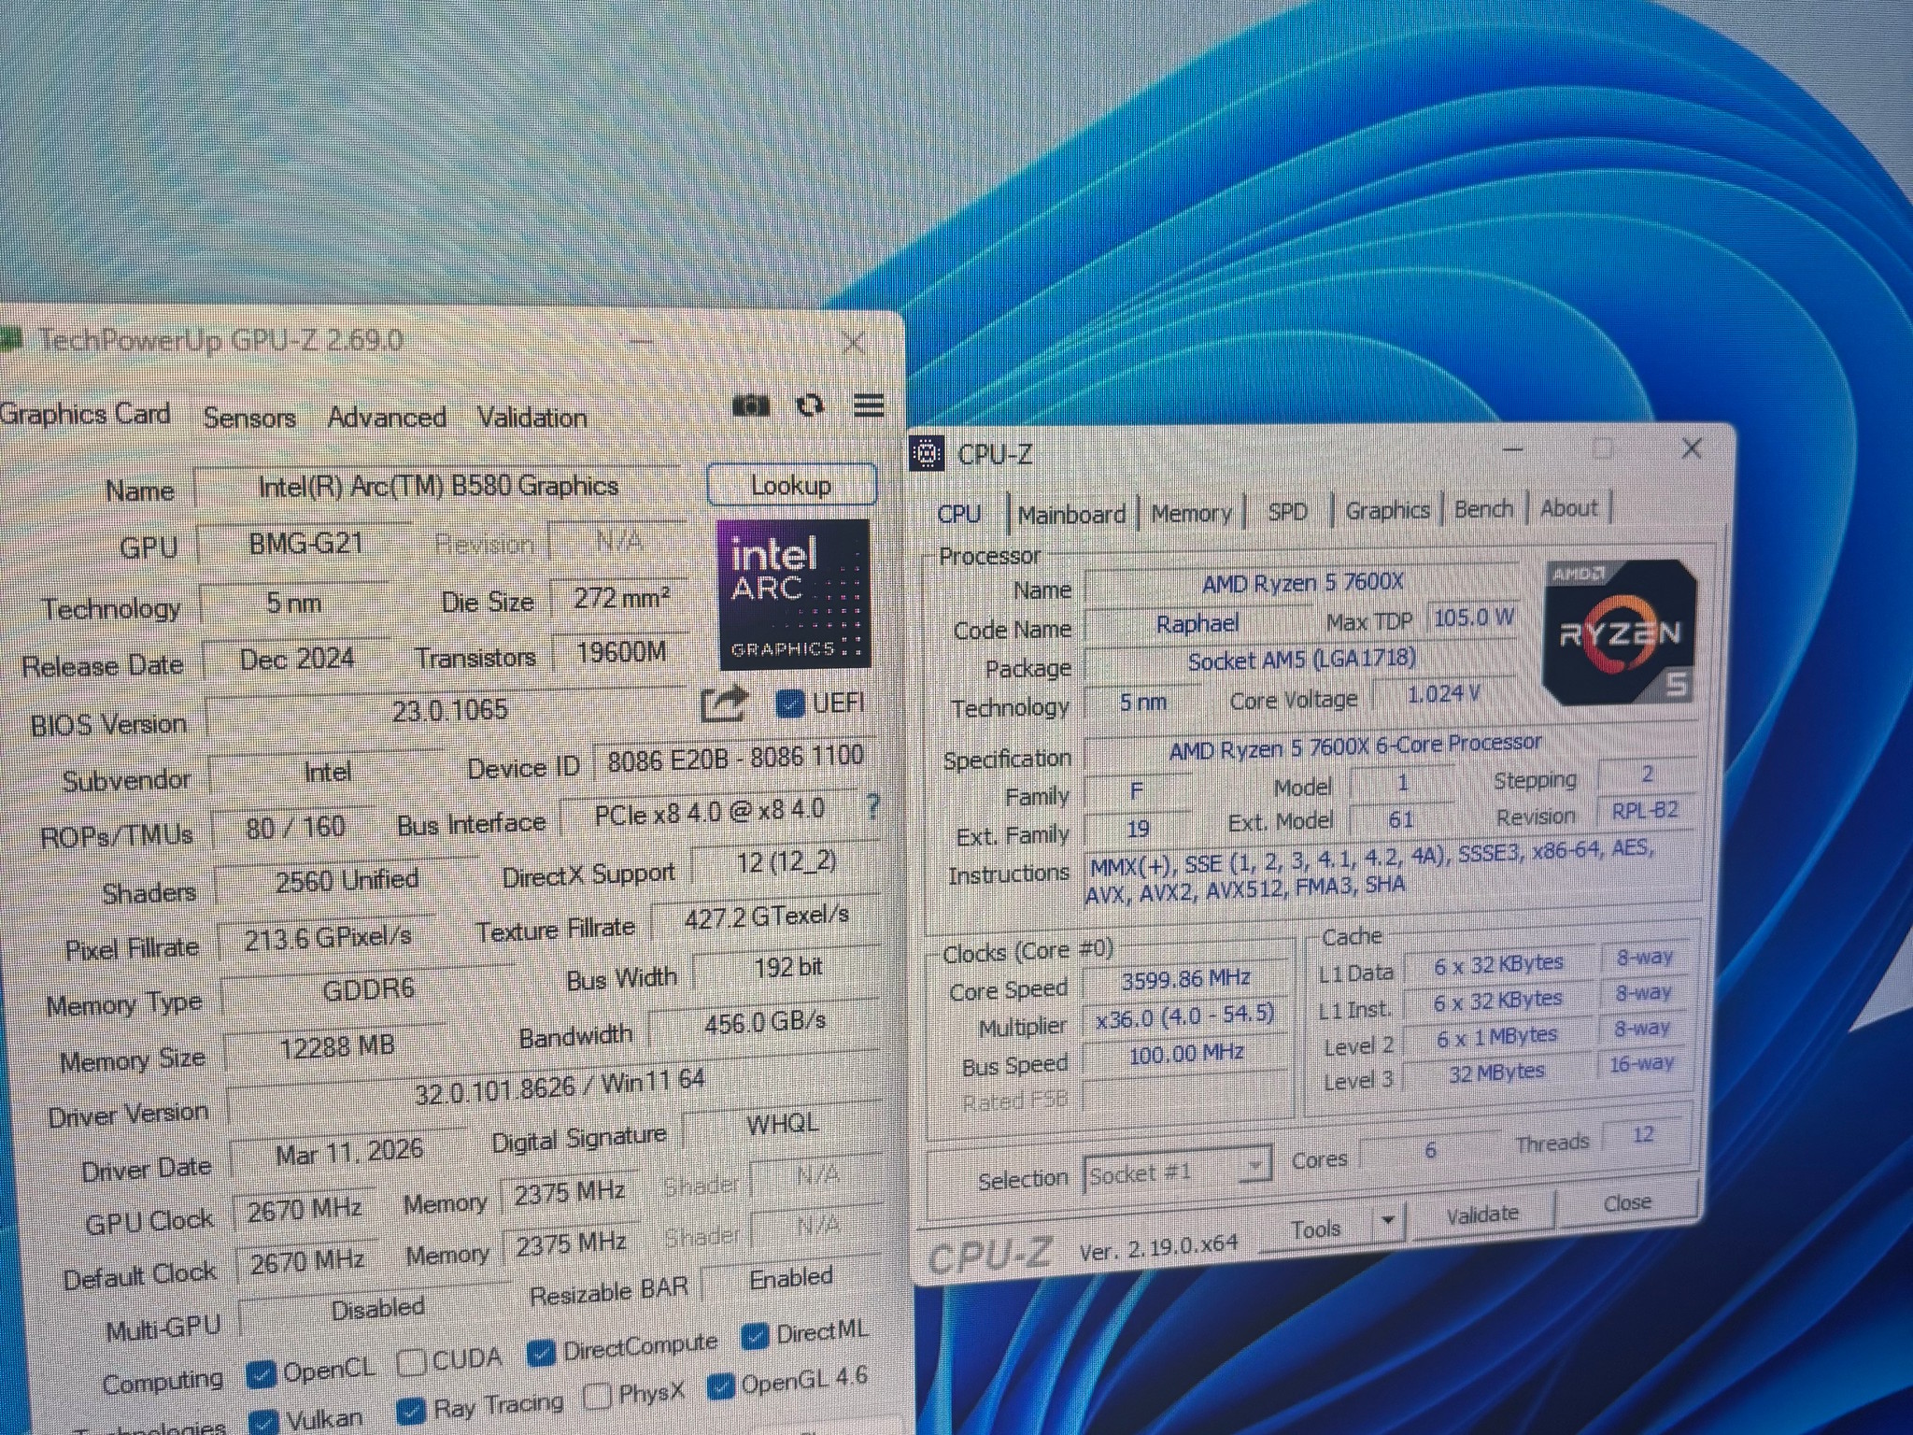Click the Threads value 12
Viewport: 1913px width, 1435px height.
[1642, 1135]
